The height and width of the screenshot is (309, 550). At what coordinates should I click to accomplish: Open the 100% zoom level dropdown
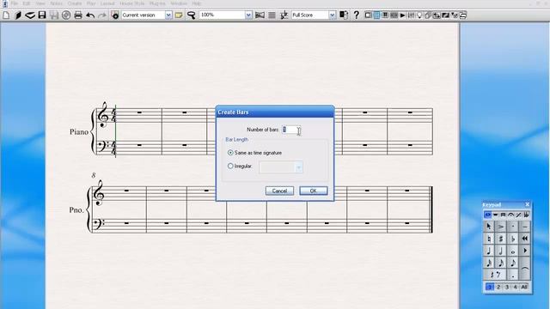(248, 15)
